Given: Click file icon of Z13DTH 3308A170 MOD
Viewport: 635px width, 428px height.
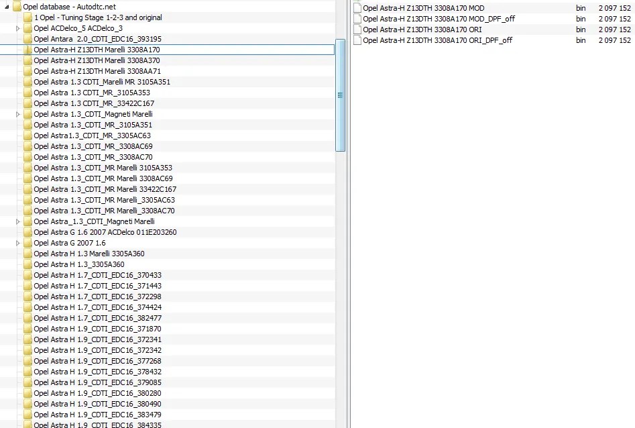Looking at the screenshot, I should point(357,8).
